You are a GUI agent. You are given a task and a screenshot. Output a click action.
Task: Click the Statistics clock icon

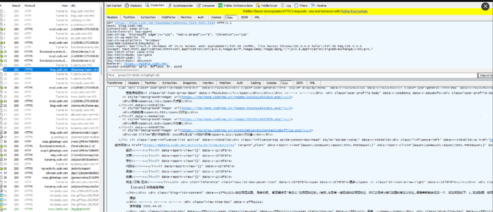pyautogui.click(x=127, y=5)
